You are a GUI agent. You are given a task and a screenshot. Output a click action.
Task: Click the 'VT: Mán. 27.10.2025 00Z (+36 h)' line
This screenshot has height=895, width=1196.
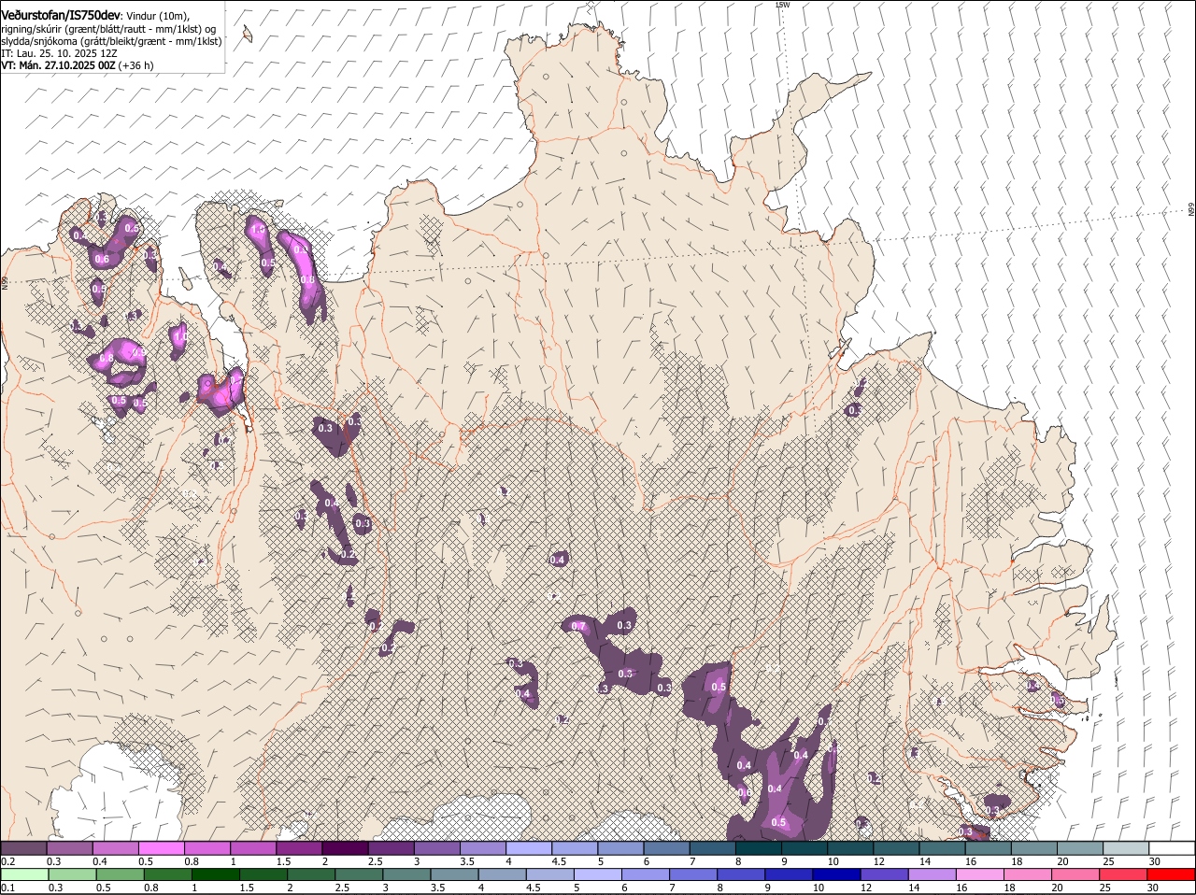pos(78,65)
